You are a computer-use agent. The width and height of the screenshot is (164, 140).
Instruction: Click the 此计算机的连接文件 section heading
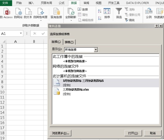tap(69, 76)
